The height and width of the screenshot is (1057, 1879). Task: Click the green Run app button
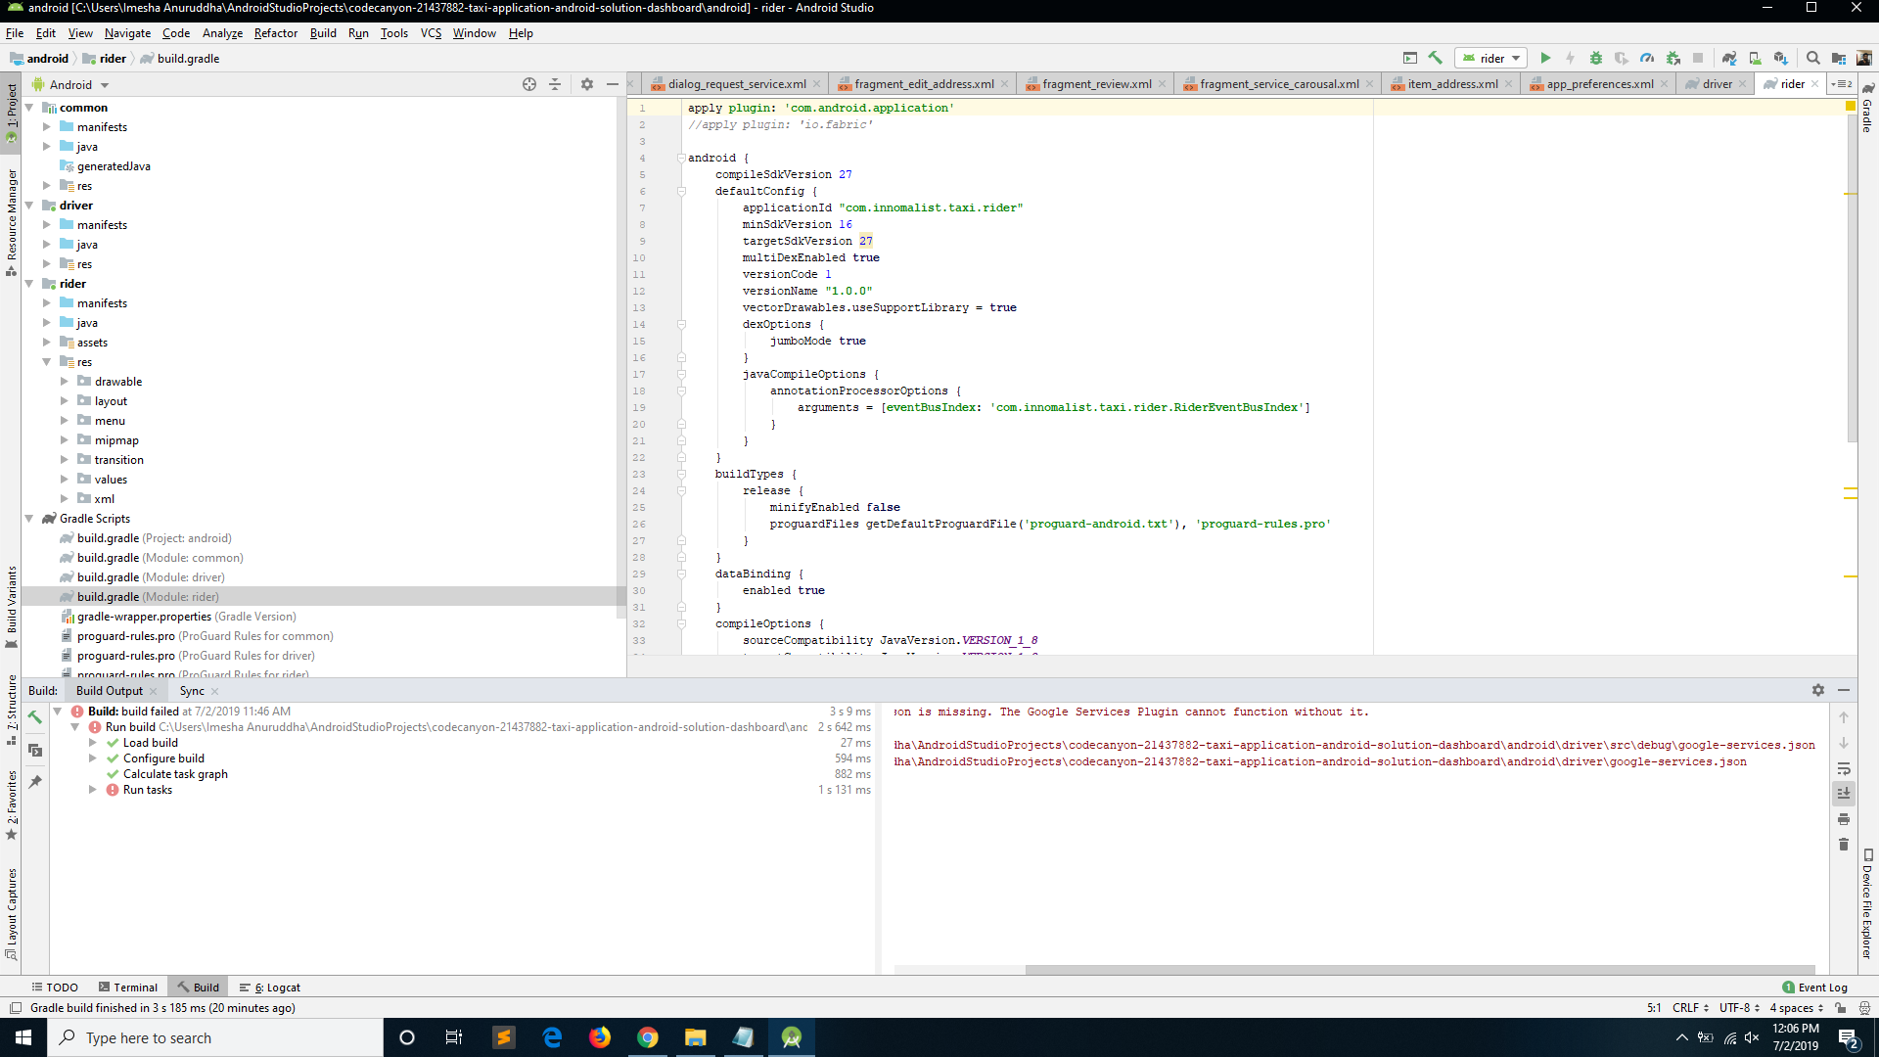(x=1545, y=59)
